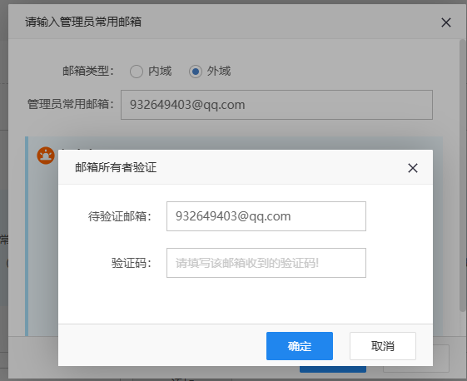Click the orange alarm warning icon
The height and width of the screenshot is (381, 467).
point(46,156)
